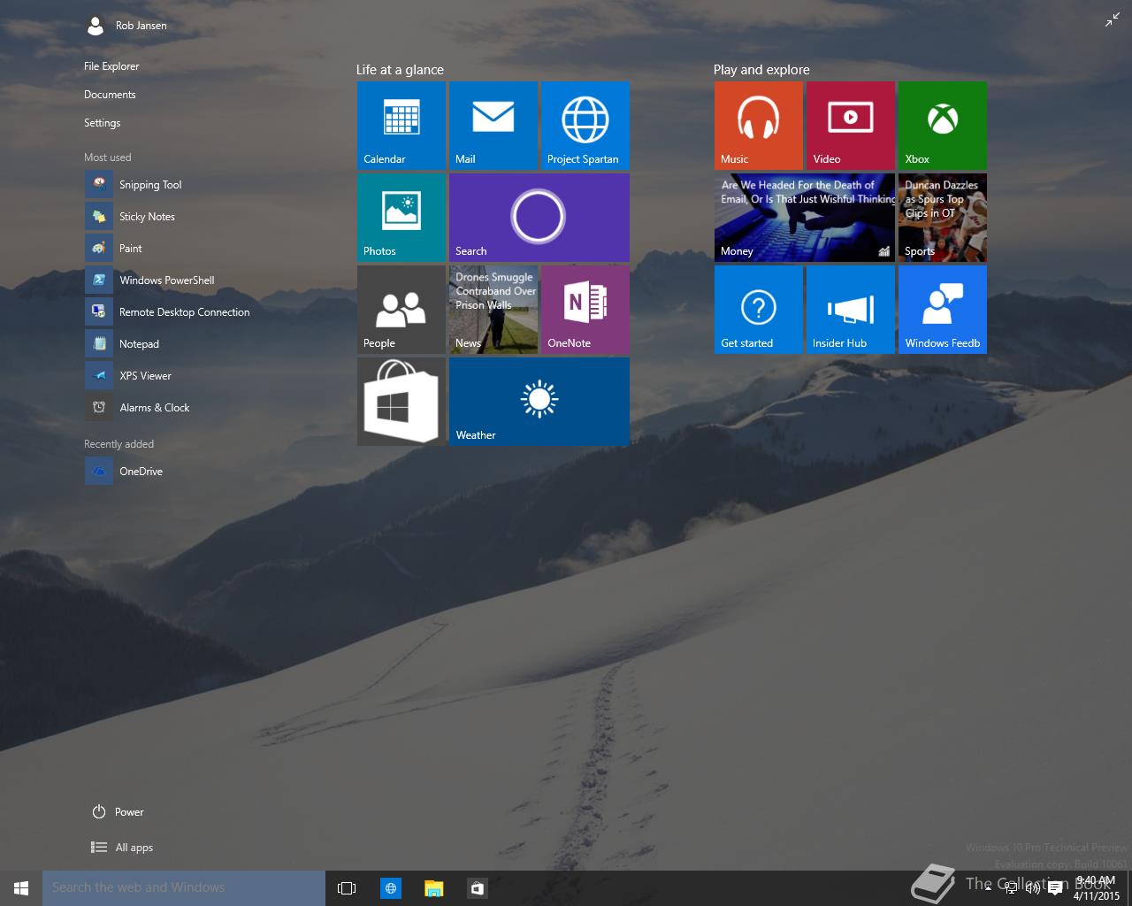Viewport: 1132px width, 906px height.
Task: Open the Documents link
Action: (110, 95)
